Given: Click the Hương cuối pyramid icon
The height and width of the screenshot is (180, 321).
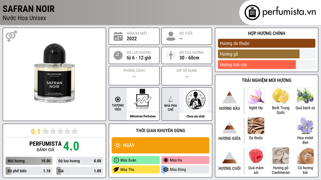Looking at the screenshot, I should point(229,157).
